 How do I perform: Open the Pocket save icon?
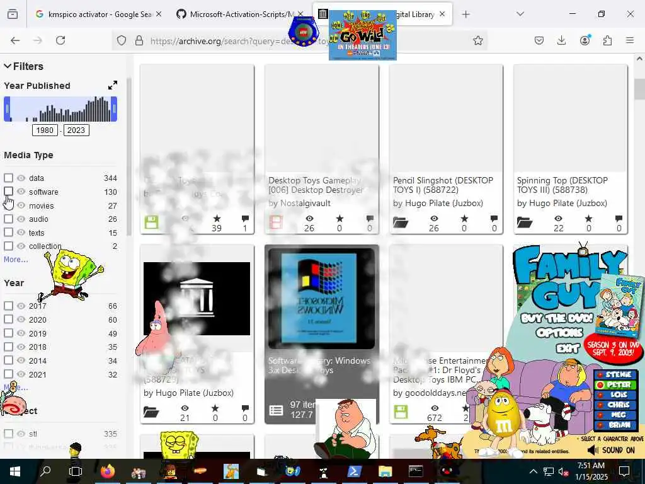tap(539, 40)
